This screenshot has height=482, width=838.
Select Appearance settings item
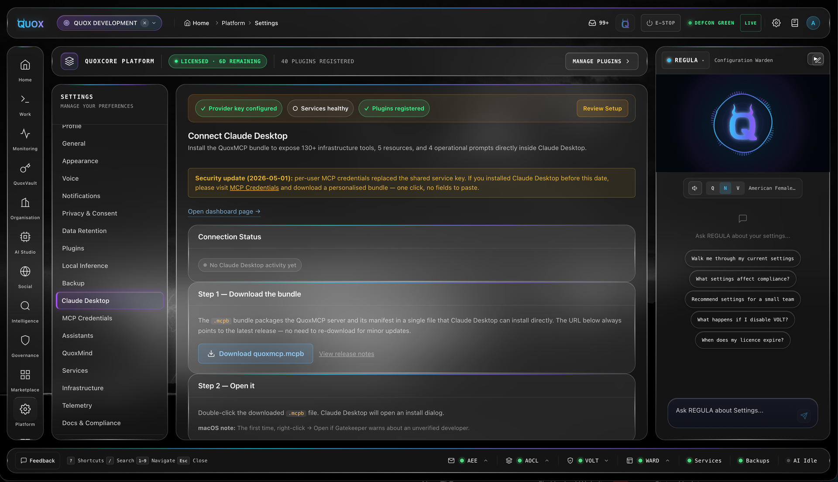[x=110, y=161]
